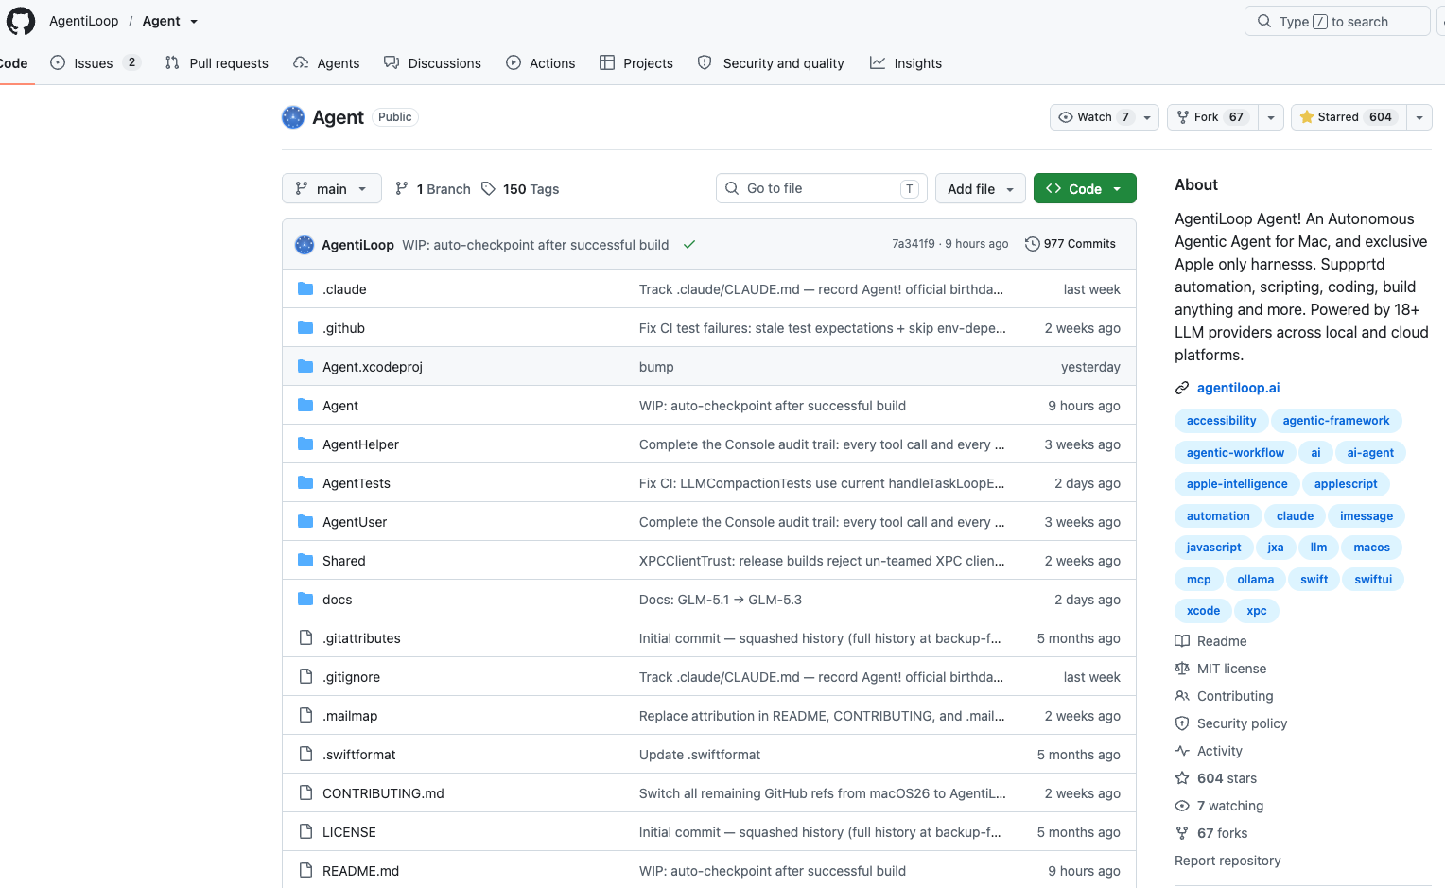1445x888 pixels.
Task: Open the CONTRIBUTING.md file
Action: [x=383, y=793]
